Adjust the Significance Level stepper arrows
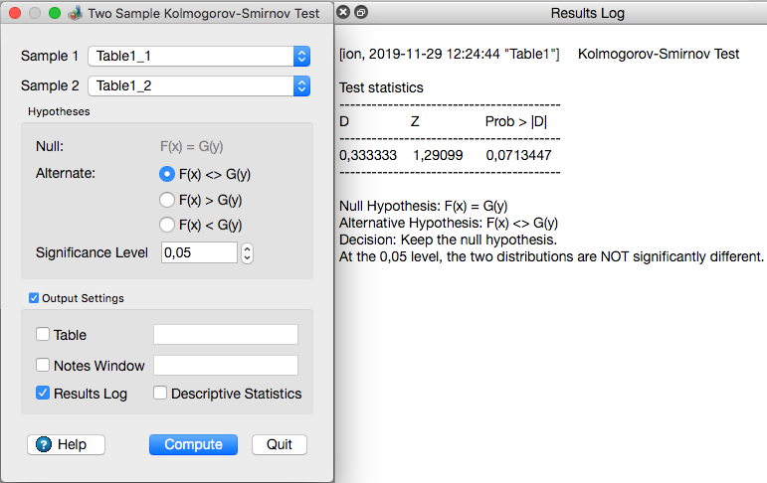 [x=247, y=253]
